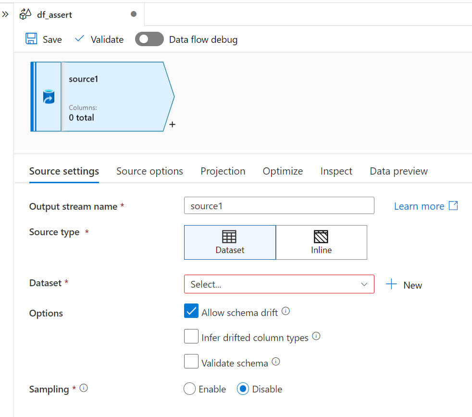The image size is (472, 417).
Task: Expand the left pane with double chevron
Action: pos(5,14)
